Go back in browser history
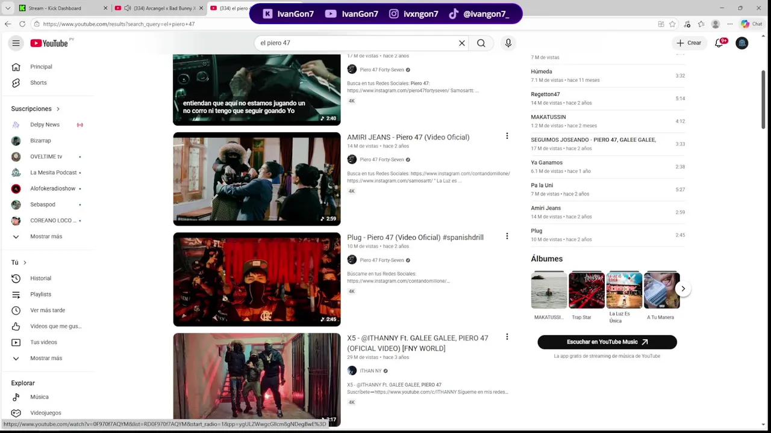 pyautogui.click(x=7, y=24)
